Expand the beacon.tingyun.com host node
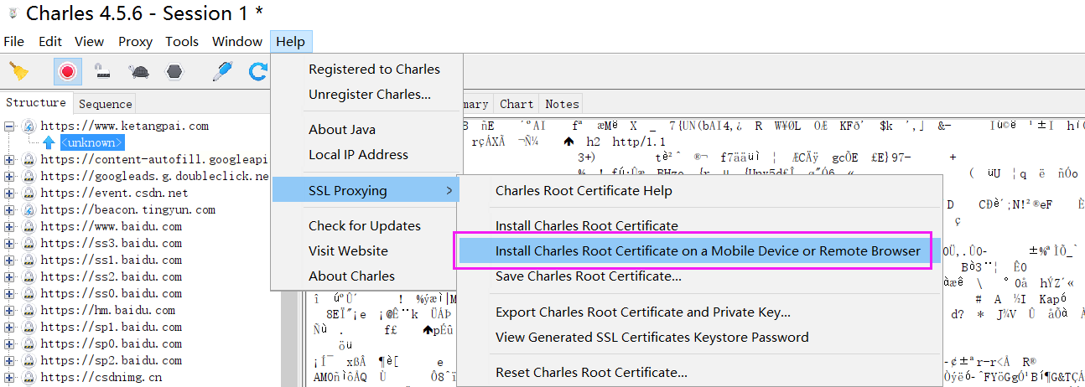This screenshot has height=387, width=1085. click(x=9, y=210)
